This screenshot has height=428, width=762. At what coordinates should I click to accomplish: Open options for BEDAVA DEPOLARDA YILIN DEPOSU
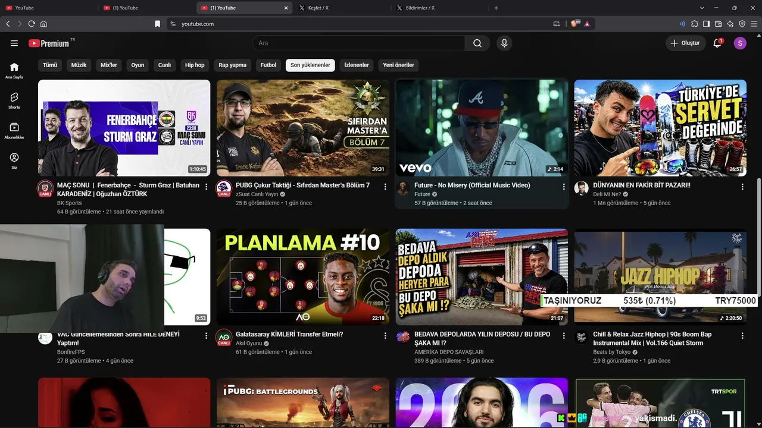564,336
